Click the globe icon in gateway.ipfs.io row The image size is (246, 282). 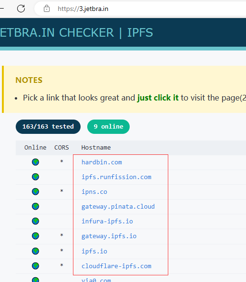35,236
